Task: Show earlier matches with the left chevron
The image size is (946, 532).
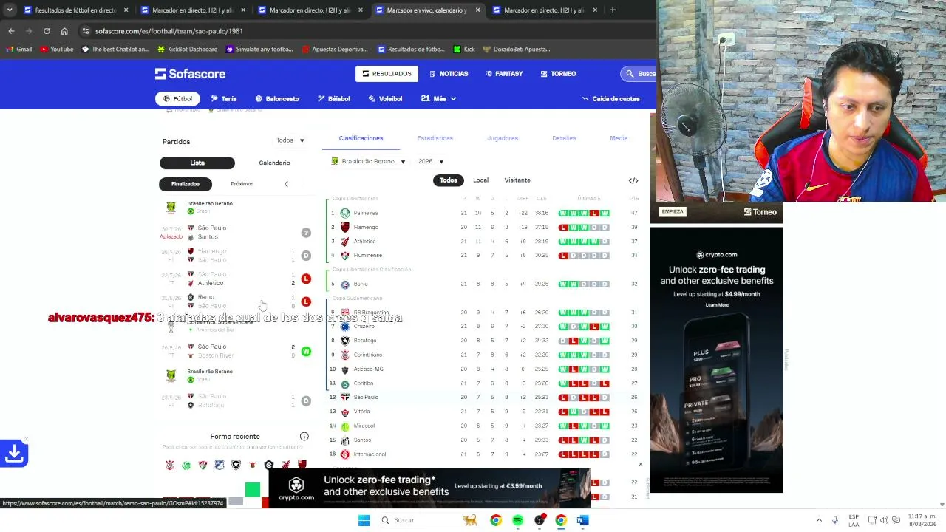Action: click(x=286, y=184)
